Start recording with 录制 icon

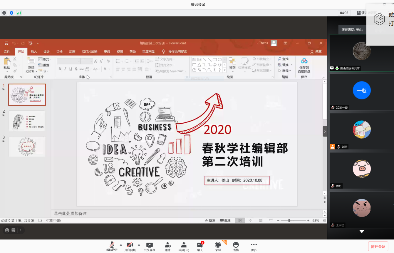(218, 245)
